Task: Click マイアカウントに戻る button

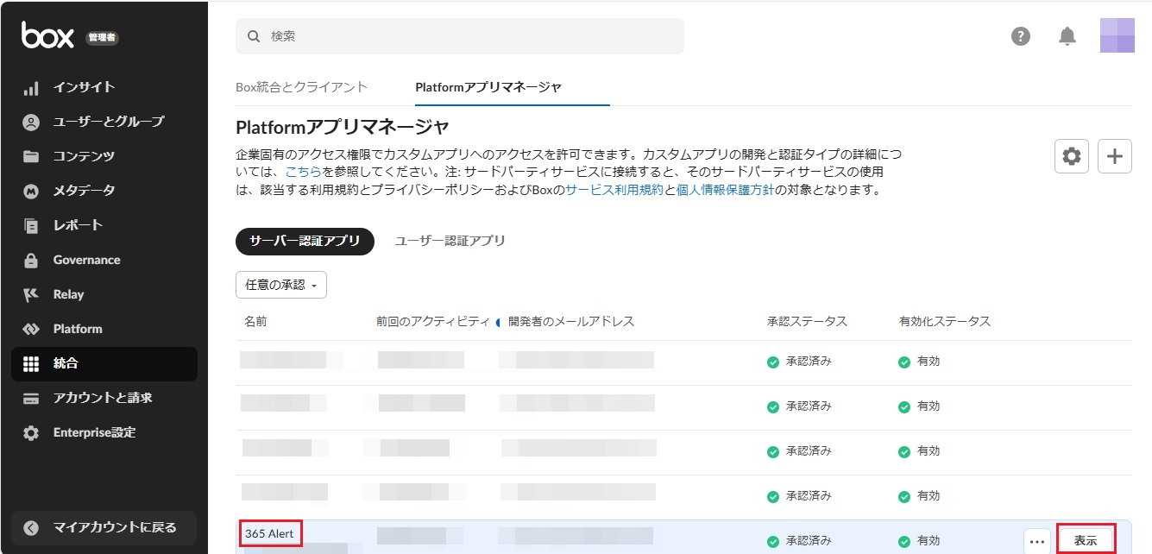Action: (104, 527)
